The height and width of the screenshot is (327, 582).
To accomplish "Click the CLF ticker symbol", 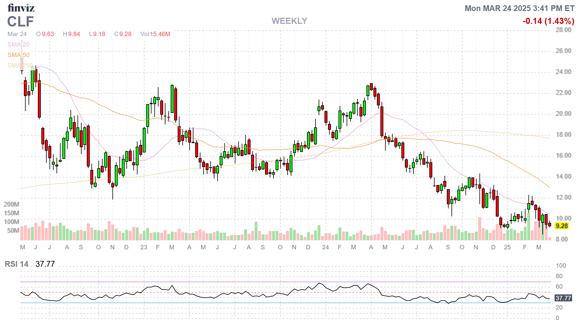I will tap(20, 22).
